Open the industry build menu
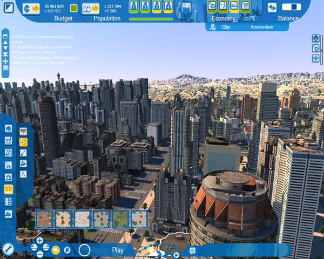324x259 pixels. [x=9, y=141]
